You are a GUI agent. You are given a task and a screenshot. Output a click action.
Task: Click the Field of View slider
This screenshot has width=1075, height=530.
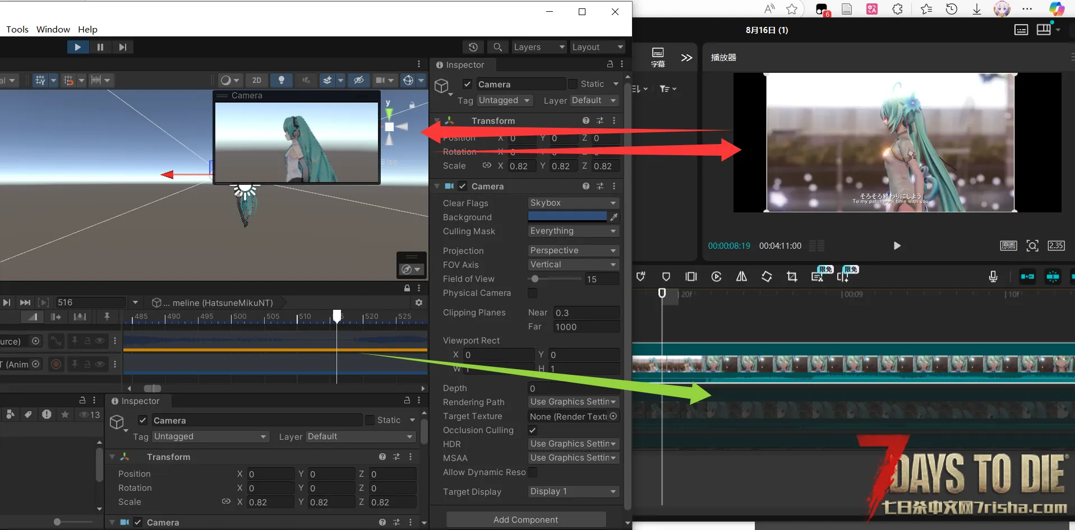[x=555, y=279]
